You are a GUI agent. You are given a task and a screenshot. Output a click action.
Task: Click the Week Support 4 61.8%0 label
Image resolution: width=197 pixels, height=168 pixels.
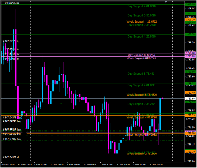142,117
